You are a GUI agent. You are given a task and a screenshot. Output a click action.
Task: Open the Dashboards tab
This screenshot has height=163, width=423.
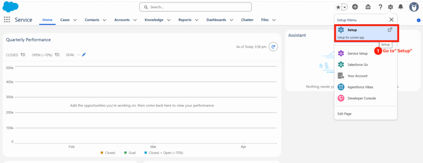pos(216,20)
